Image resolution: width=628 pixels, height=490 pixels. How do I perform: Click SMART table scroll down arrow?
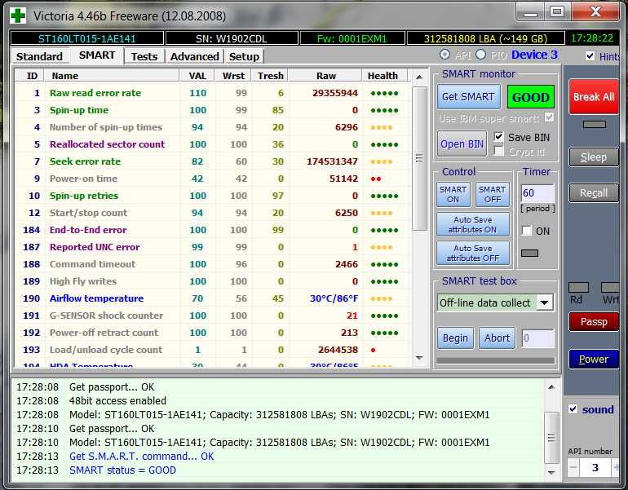(x=419, y=358)
